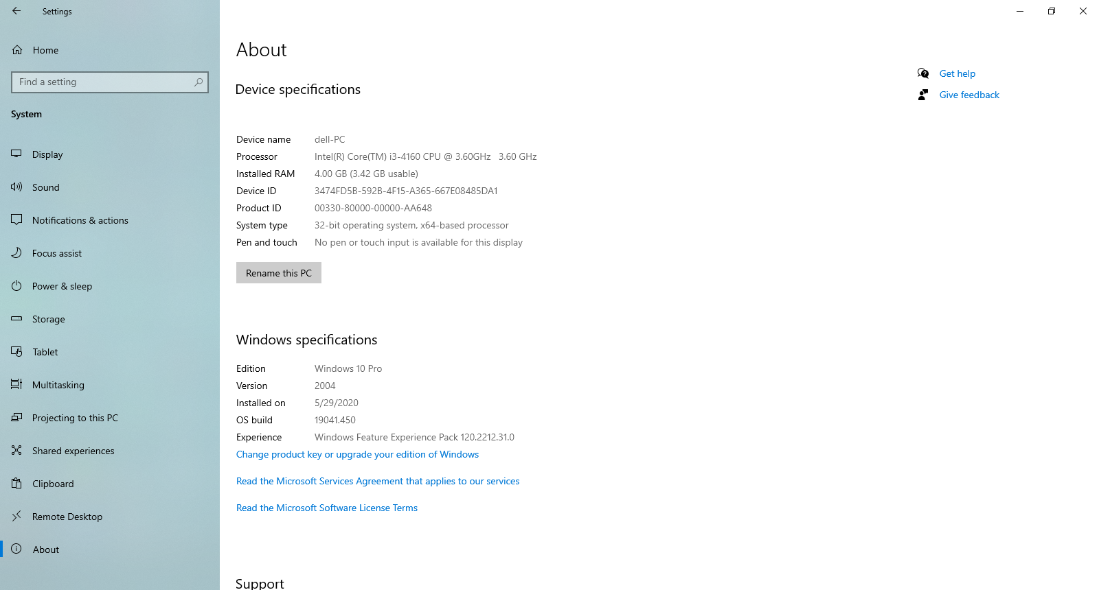
Task: Click the Give feedback person icon
Action: click(x=923, y=95)
